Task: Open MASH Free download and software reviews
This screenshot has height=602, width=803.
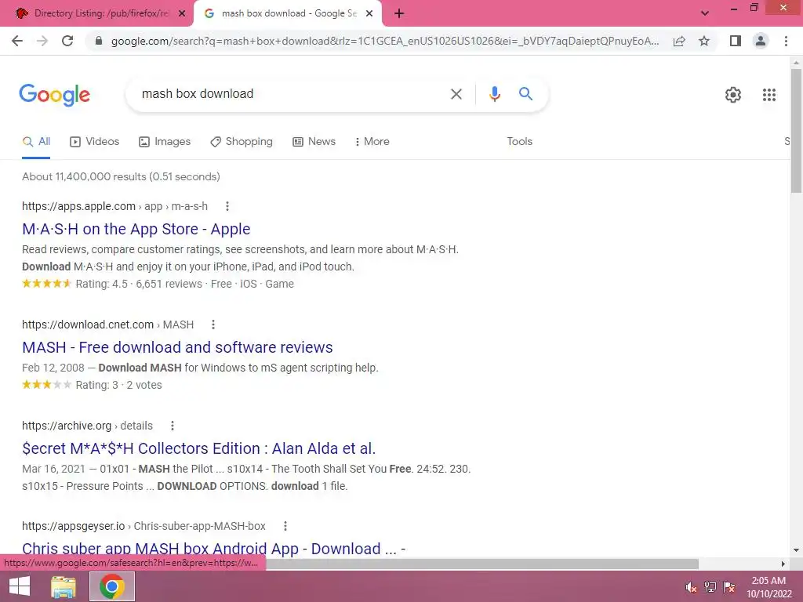Action: (177, 347)
